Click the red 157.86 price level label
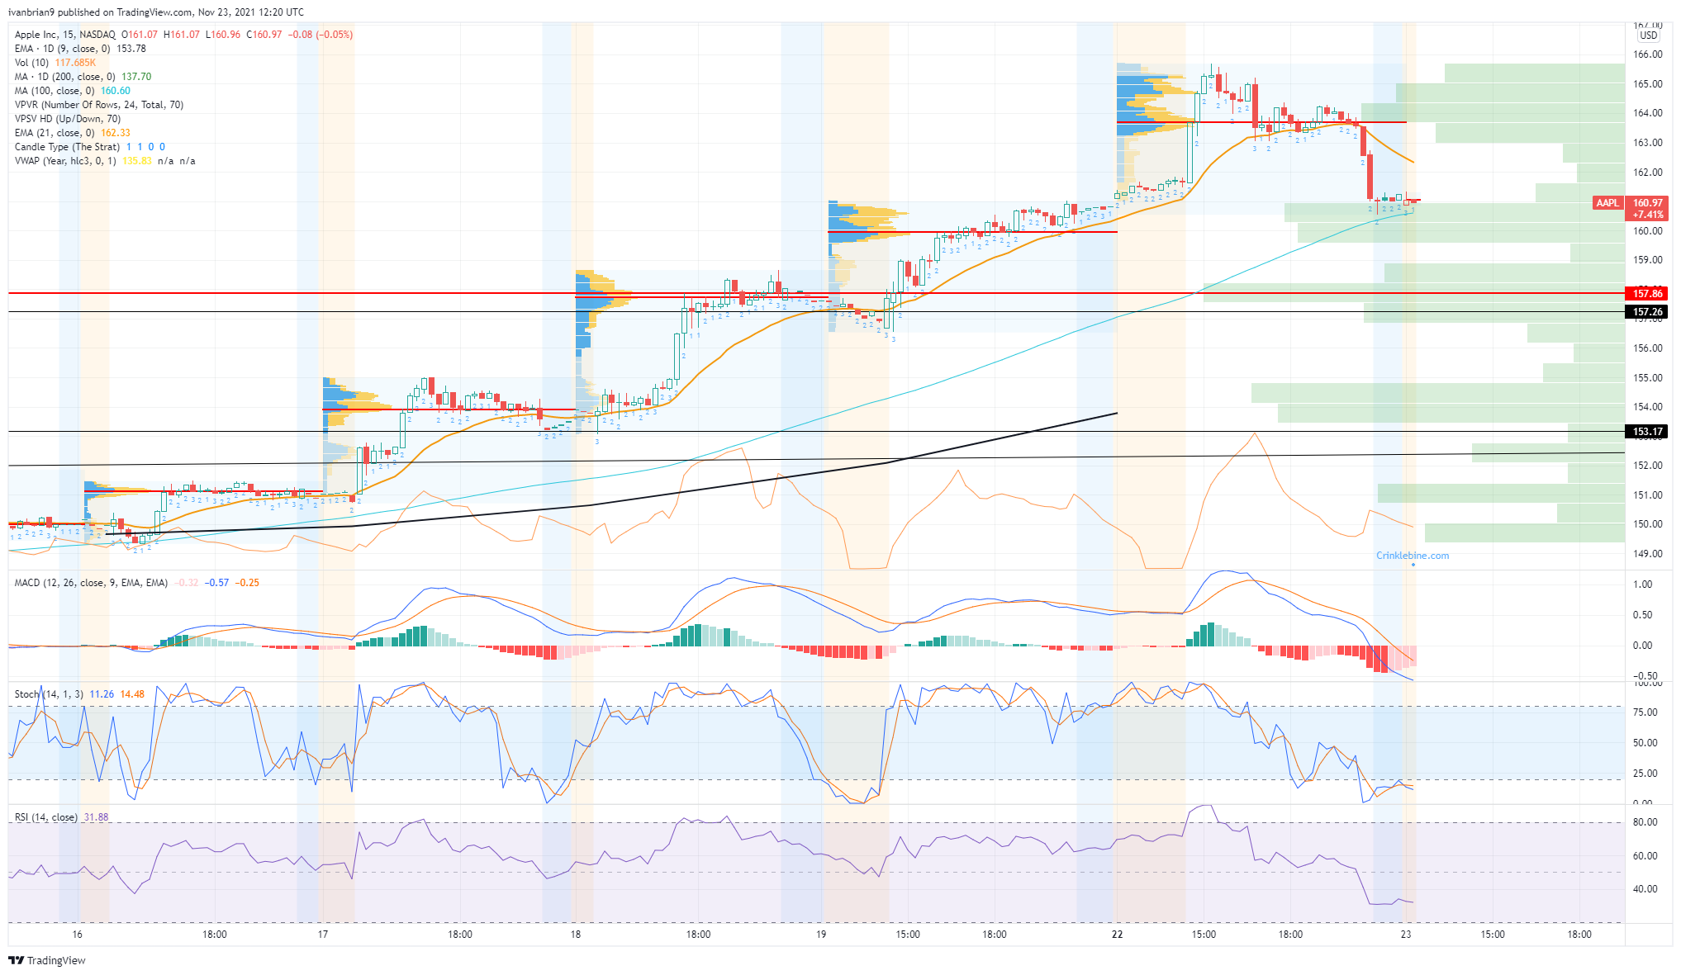 click(1647, 294)
